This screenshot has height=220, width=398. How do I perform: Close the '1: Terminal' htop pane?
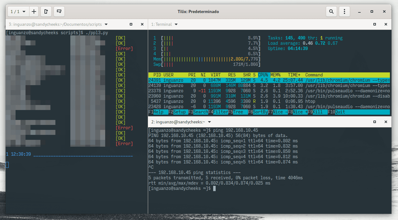click(x=386, y=24)
